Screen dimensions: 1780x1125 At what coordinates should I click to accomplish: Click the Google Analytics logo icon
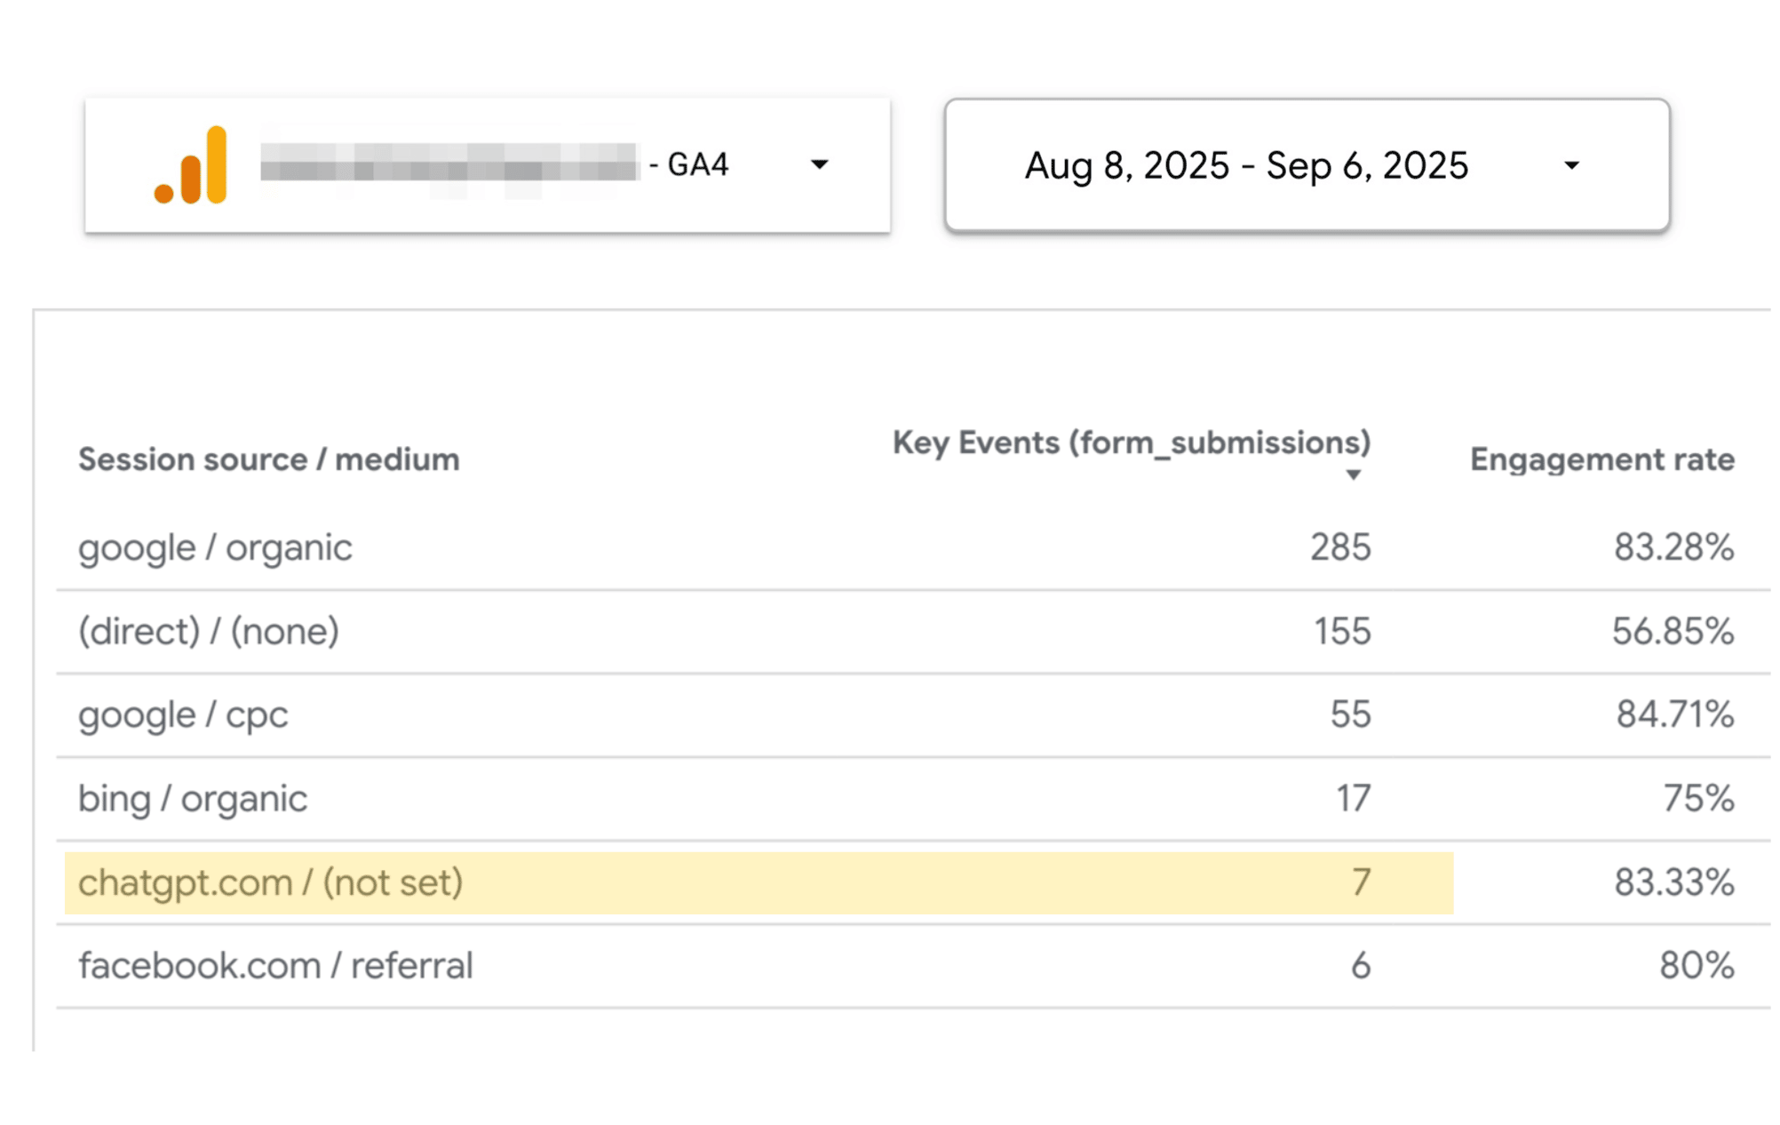190,165
